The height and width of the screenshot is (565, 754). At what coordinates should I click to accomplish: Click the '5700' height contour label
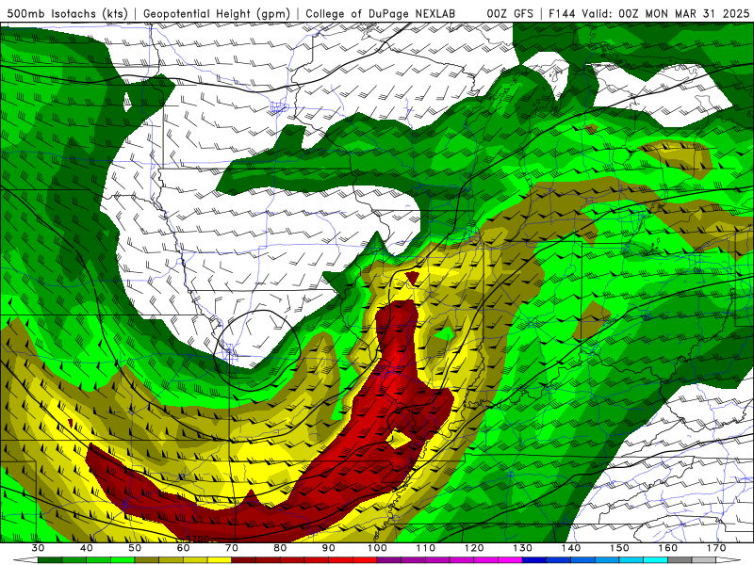198,539
